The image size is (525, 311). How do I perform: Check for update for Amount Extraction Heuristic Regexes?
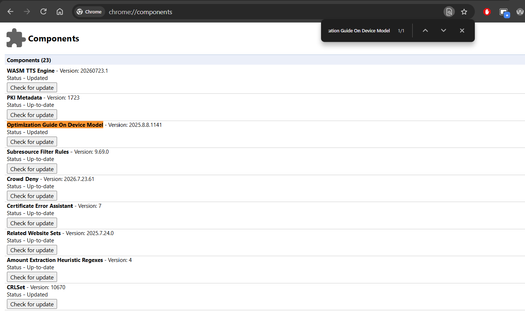[32, 277]
